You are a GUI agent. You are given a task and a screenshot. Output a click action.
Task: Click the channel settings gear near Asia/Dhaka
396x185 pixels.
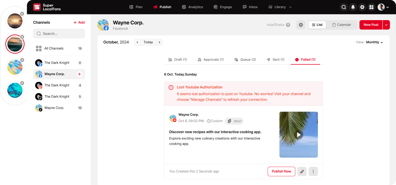point(301,25)
